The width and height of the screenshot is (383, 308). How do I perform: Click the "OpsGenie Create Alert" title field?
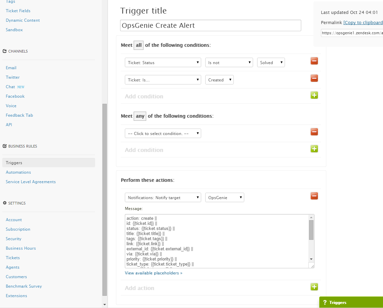210,25
